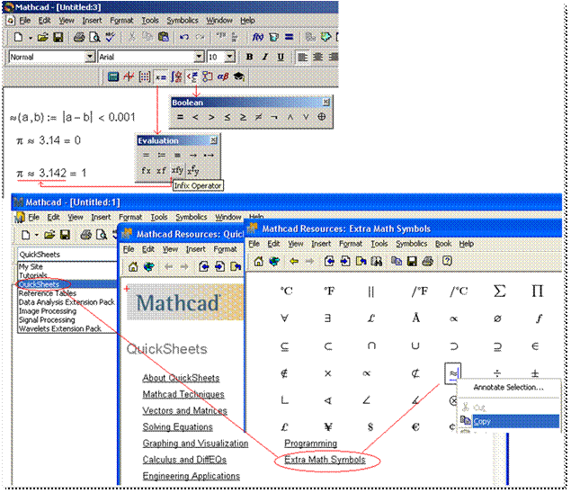Click the Print icon in Extra Math Symbols toolbar
This screenshot has width=571, height=493.
(428, 261)
